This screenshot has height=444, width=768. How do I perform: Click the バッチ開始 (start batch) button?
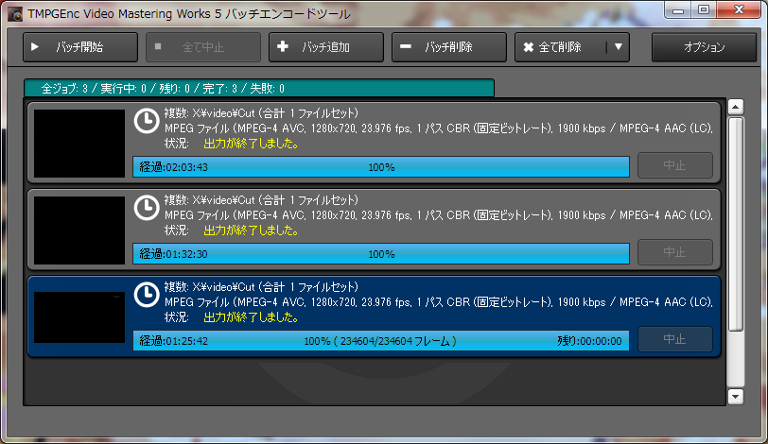point(80,47)
